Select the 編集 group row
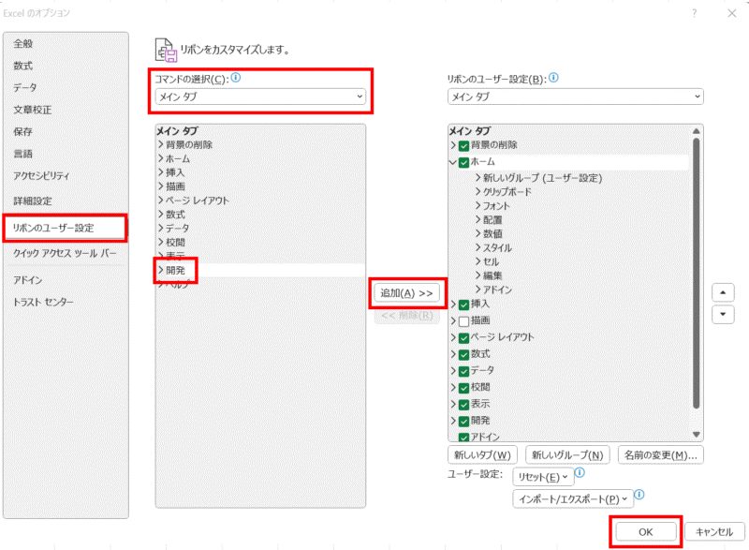The height and width of the screenshot is (550, 749). (492, 275)
